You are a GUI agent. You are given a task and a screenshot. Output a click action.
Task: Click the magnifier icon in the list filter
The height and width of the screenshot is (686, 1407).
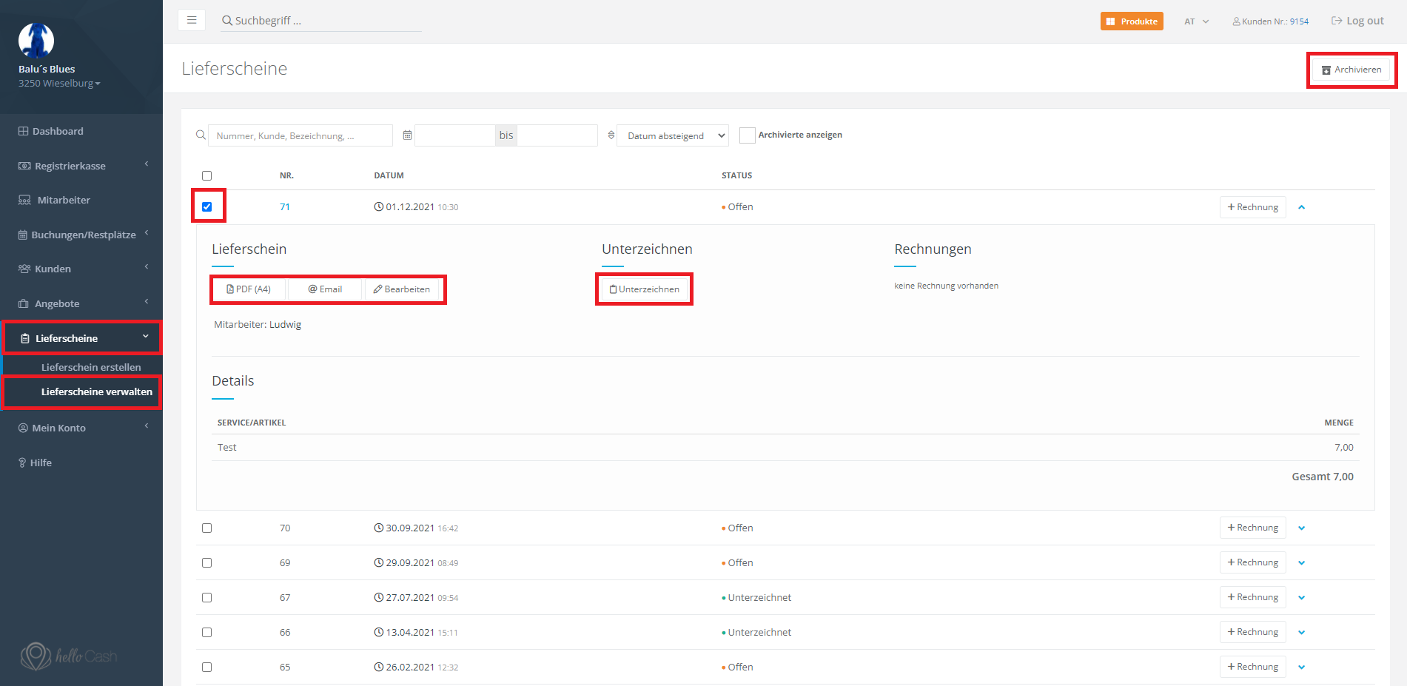coord(201,135)
